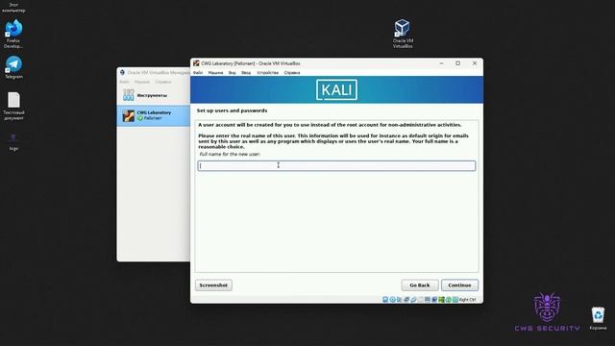The width and height of the screenshot is (615, 346).
Task: Click the Go Back button
Action: click(x=420, y=285)
